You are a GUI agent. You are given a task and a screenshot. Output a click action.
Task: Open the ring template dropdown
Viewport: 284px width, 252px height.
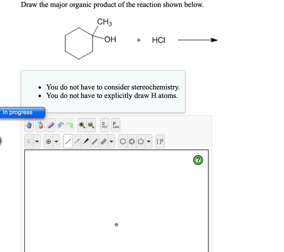[x=148, y=141]
